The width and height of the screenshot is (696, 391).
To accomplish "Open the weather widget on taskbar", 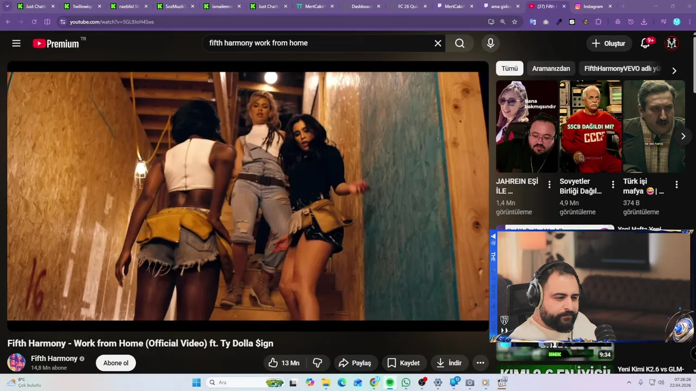I will pos(23,382).
